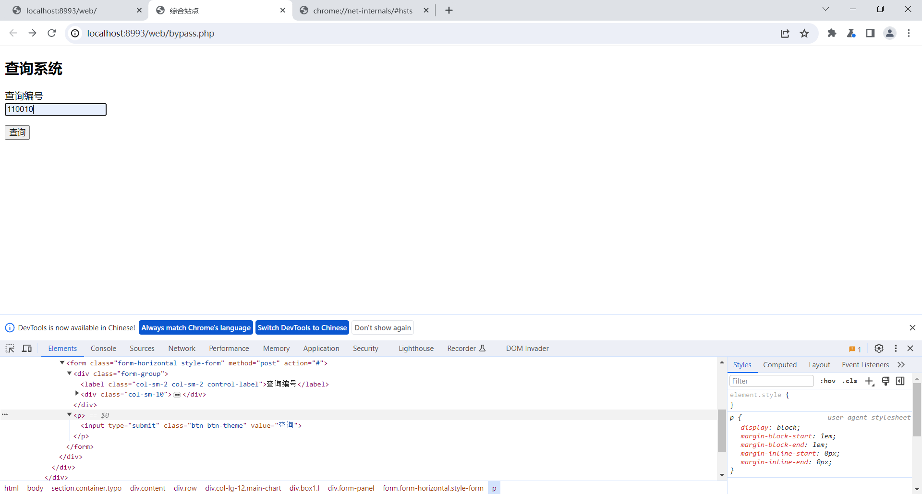
Task: Expand the div col-sm-10 node
Action: pyautogui.click(x=77, y=394)
